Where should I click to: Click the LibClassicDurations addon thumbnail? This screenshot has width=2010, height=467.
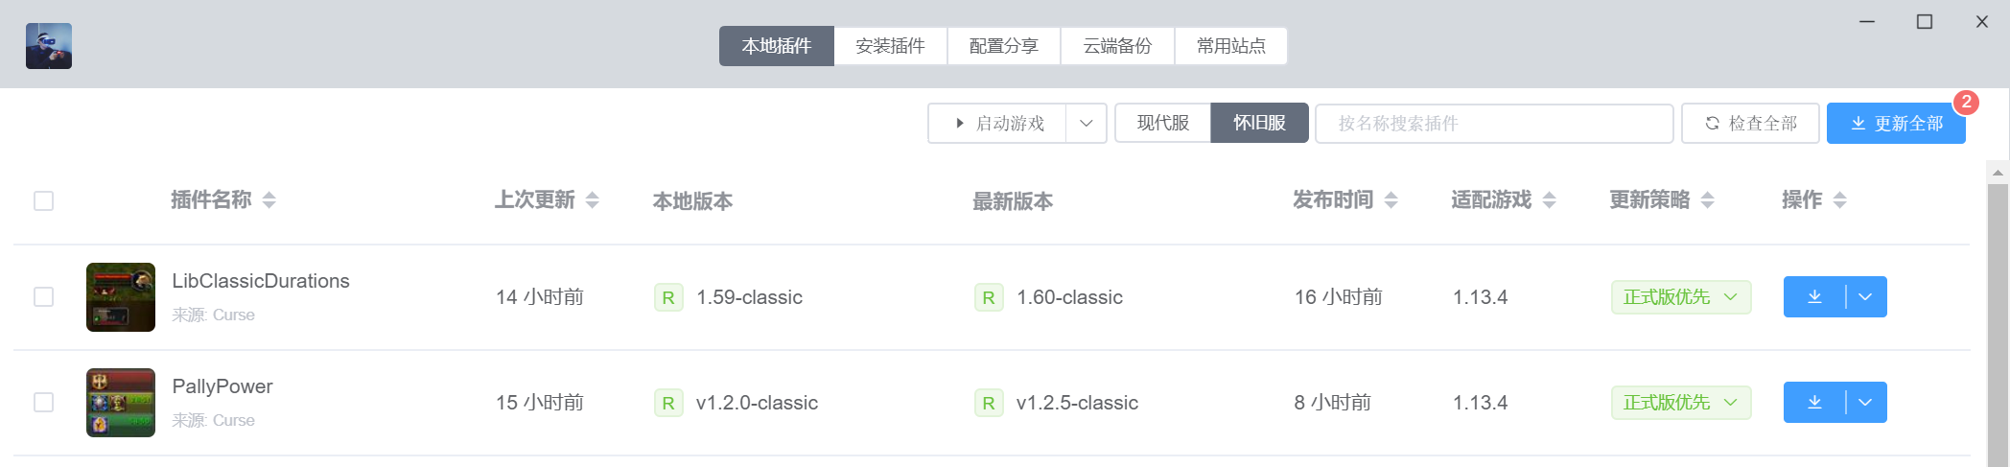pos(121,297)
